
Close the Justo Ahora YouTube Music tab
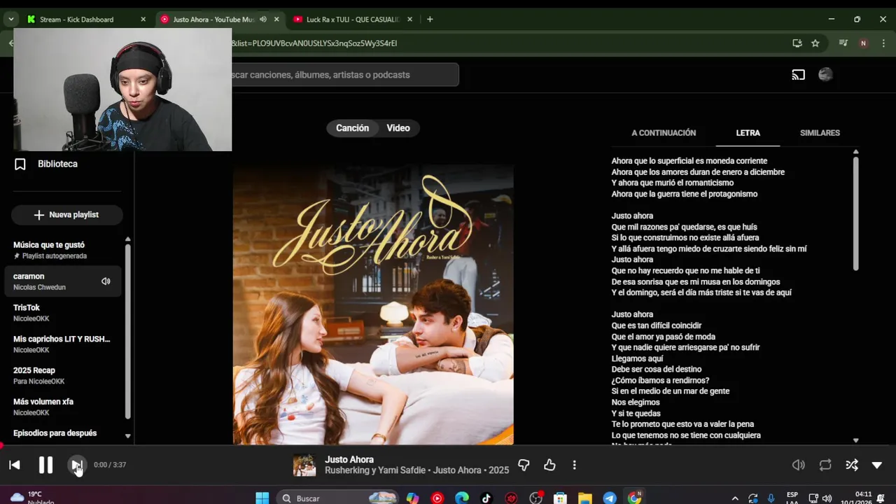click(276, 20)
